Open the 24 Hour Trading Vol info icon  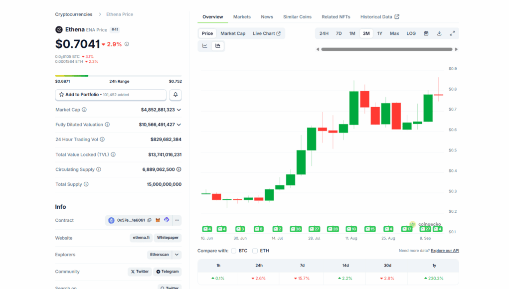102,140
